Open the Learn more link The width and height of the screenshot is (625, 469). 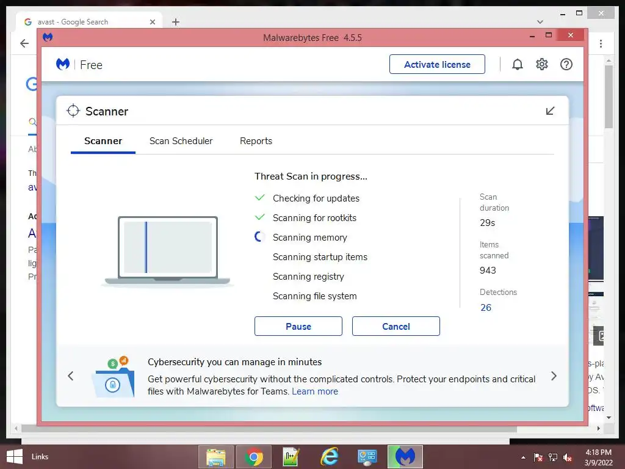click(315, 391)
